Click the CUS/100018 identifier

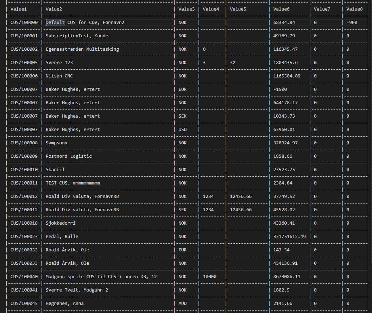tap(24, 223)
